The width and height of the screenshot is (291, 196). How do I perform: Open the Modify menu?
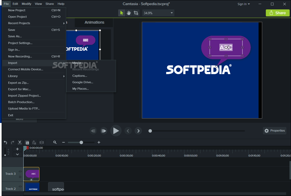[26, 4]
